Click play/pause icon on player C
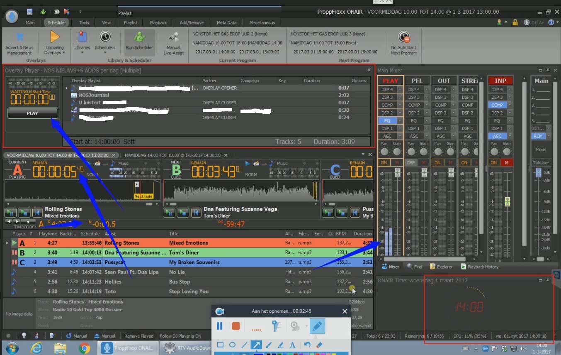Image resolution: width=561 pixels, height=355 pixels. coord(328,213)
